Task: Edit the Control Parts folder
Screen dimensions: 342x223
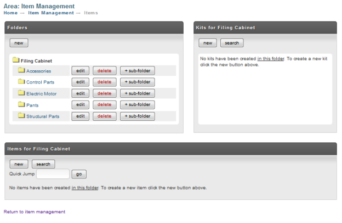Action: click(x=81, y=82)
